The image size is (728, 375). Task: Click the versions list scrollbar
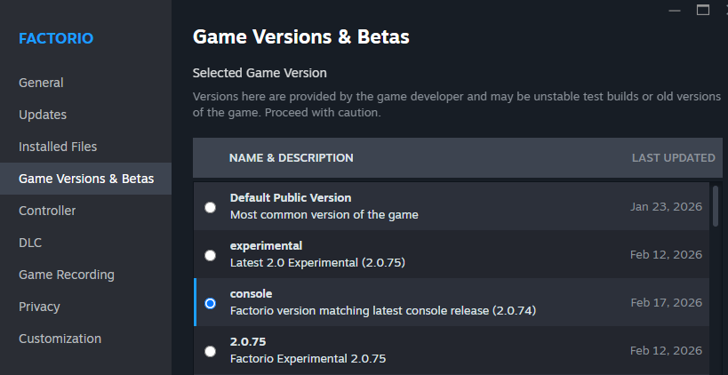tap(716, 206)
